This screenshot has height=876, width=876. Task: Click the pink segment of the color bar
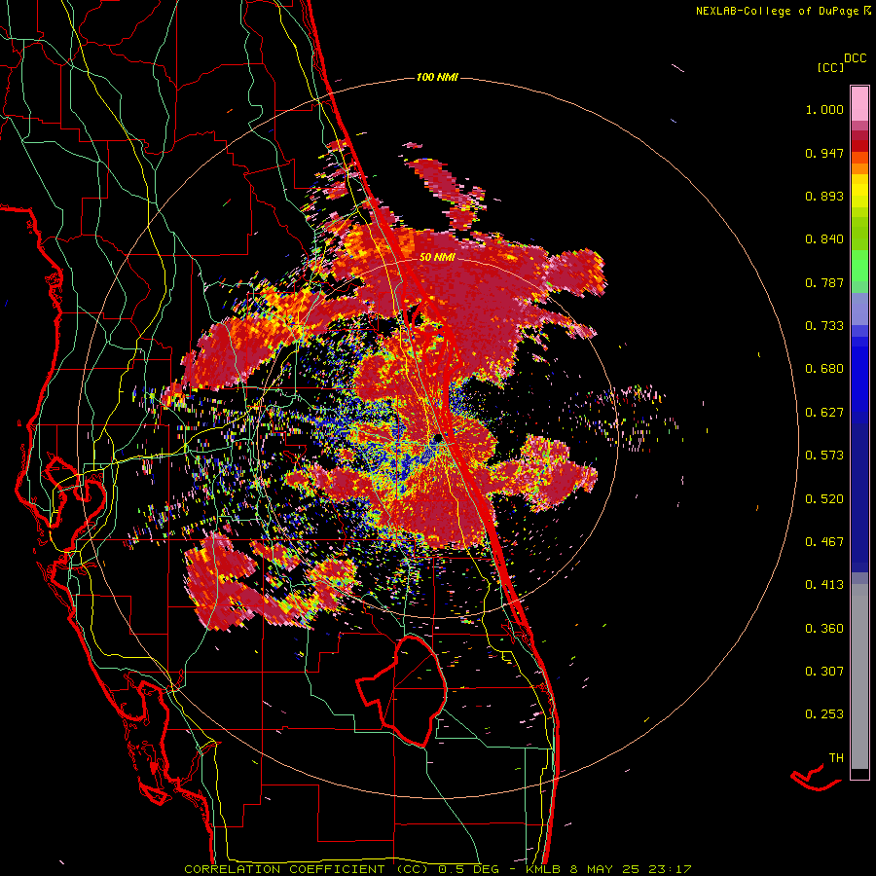point(859,103)
